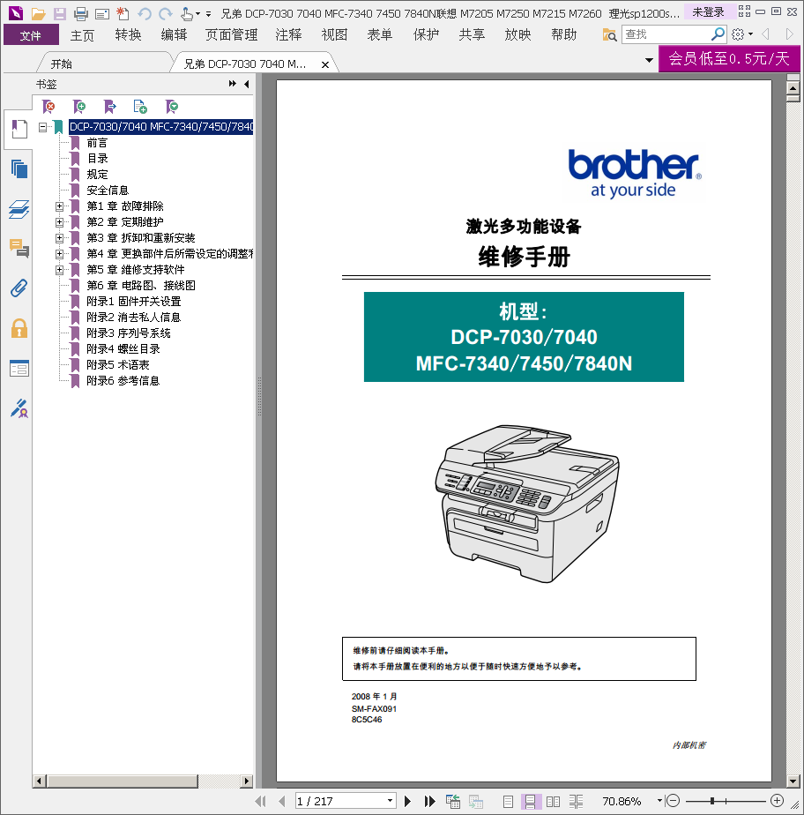Click the magnifier icon in the find box
Image resolution: width=804 pixels, height=815 pixels.
pyautogui.click(x=718, y=34)
